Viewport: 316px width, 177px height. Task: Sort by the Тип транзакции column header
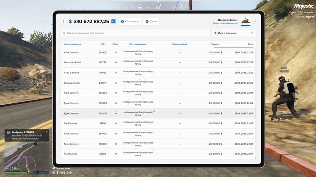[x=138, y=44]
